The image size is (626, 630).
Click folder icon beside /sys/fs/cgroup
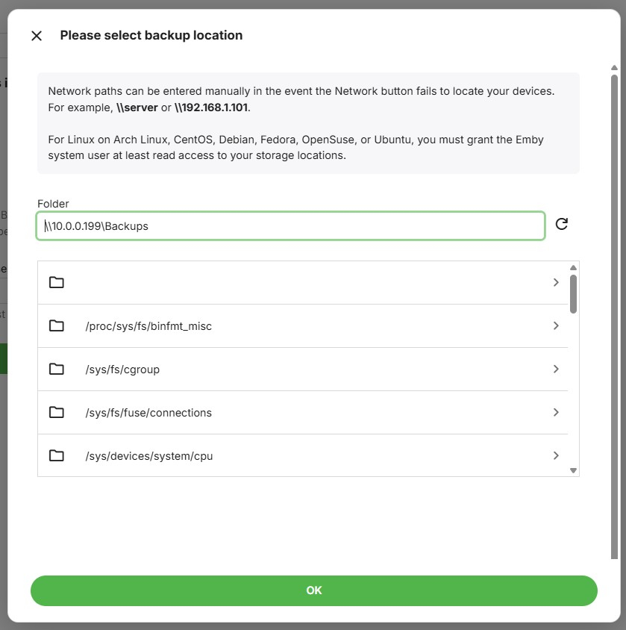point(56,369)
